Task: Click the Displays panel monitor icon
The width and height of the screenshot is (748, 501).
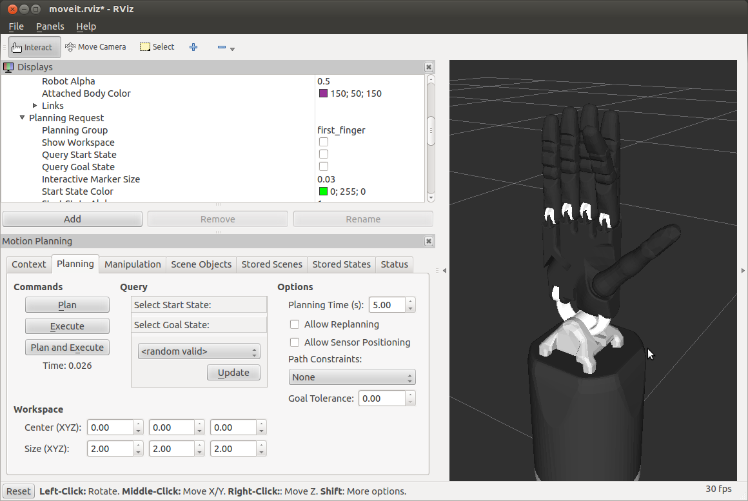Action: [8, 67]
